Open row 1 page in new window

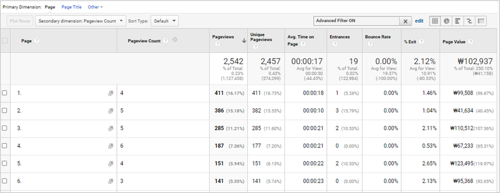coord(110,93)
